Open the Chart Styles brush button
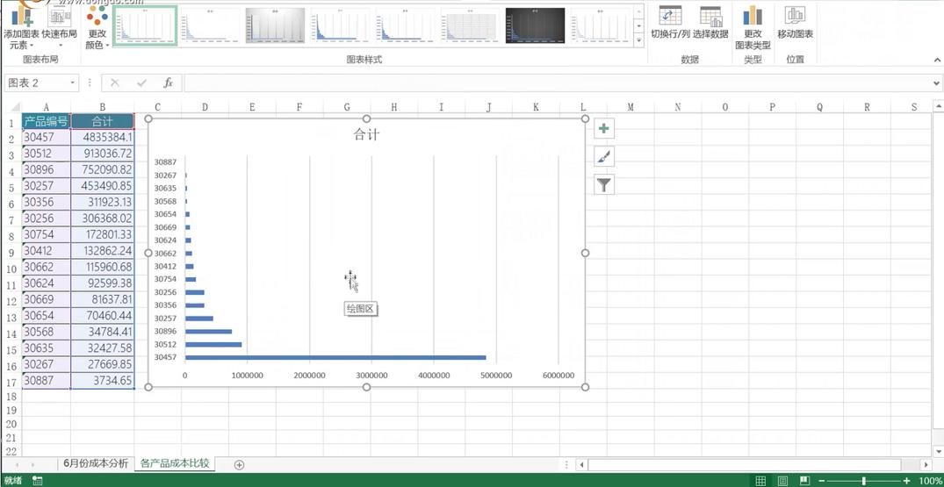This screenshot has width=944, height=487. (604, 157)
